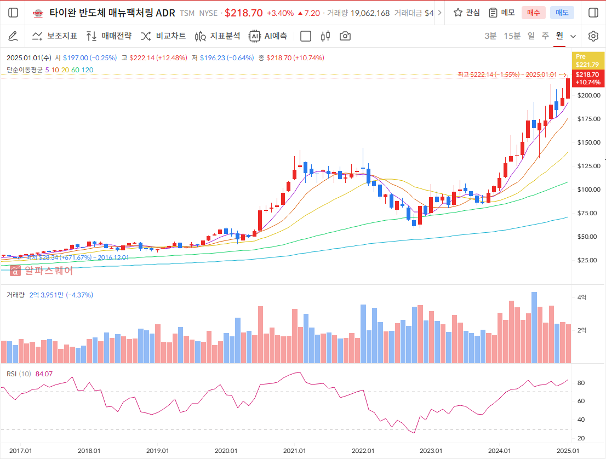Click moving average period 20
Screen dimensions: 606x459
click(65, 70)
